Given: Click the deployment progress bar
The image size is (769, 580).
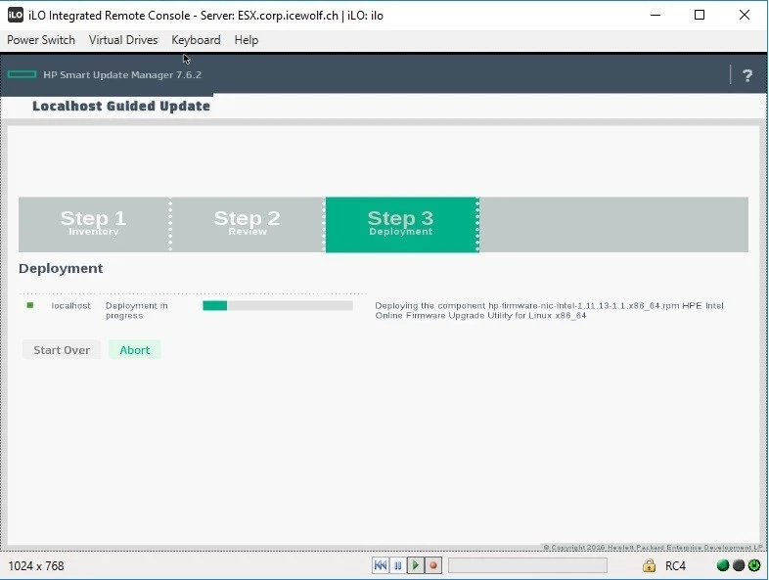Looking at the screenshot, I should pyautogui.click(x=278, y=306).
